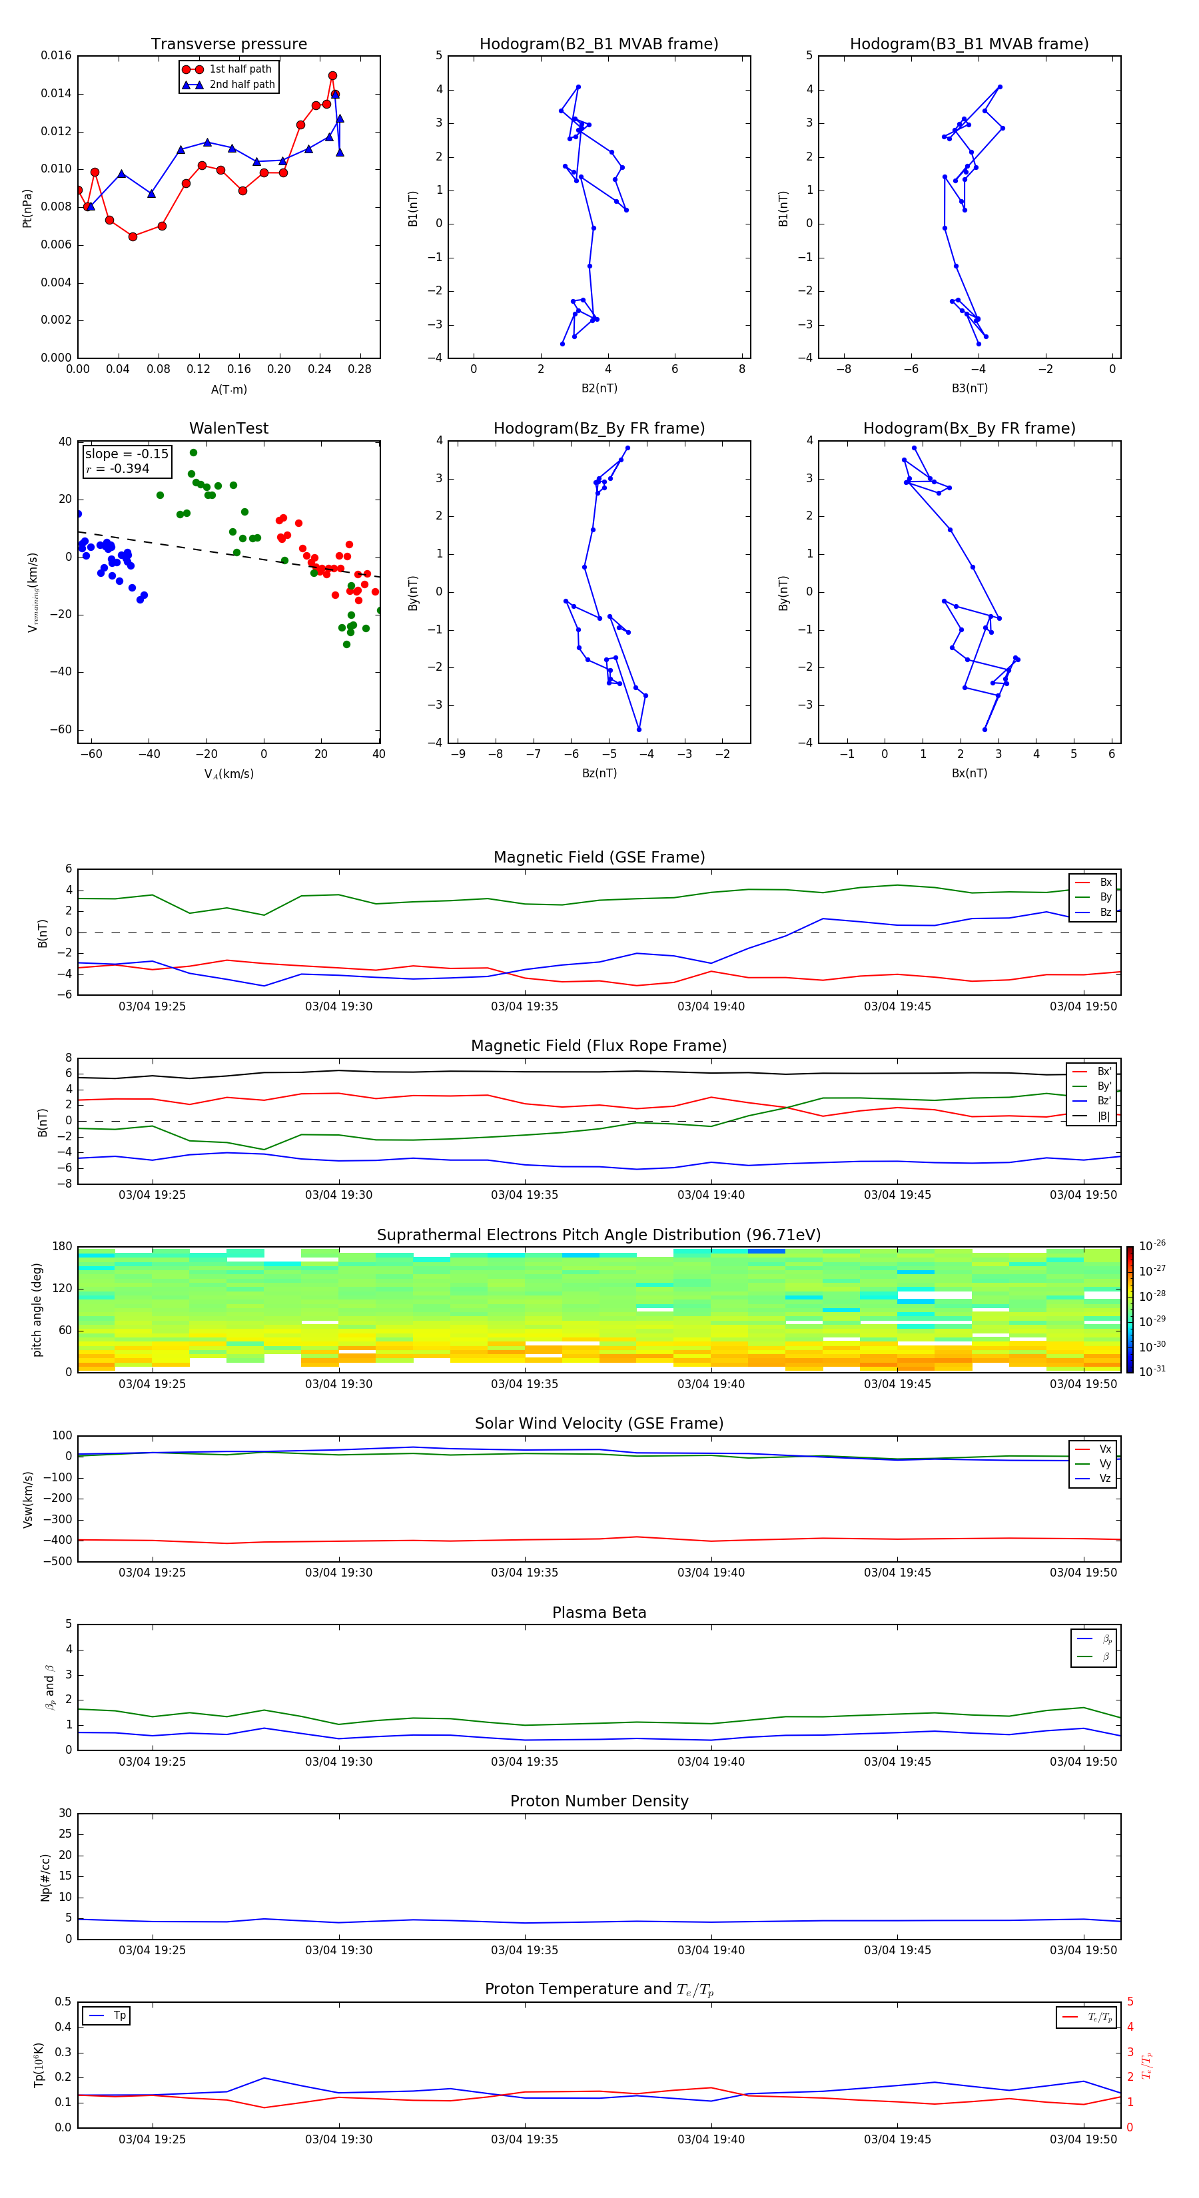Click the Hodogram(B3_B1 MVAB frame) title
1199x2198 pixels.
(x=969, y=45)
